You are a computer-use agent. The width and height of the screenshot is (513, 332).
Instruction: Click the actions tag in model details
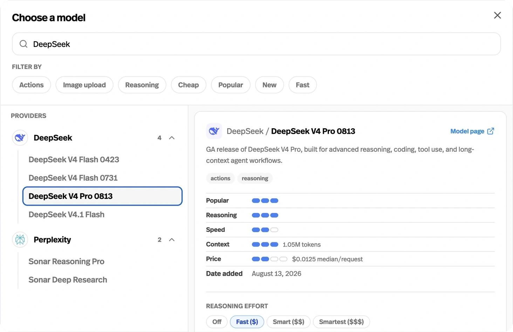(220, 178)
